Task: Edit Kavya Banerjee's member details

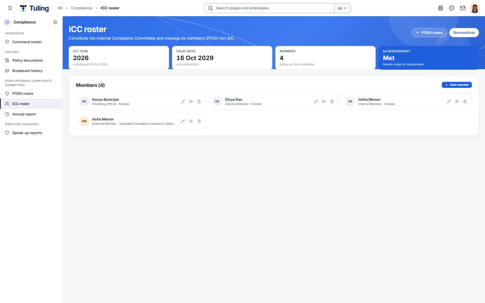Action: [183, 102]
